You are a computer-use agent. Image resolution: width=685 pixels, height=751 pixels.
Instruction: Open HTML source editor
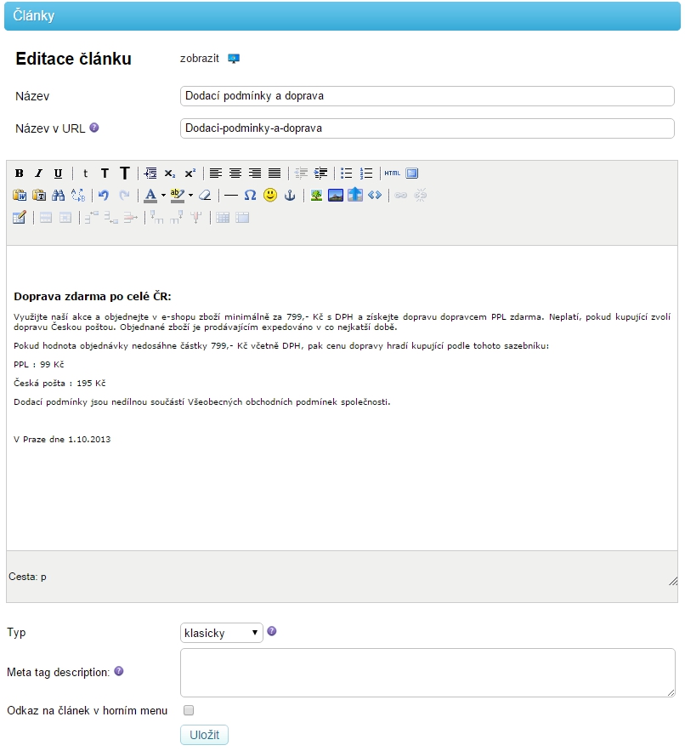[392, 174]
